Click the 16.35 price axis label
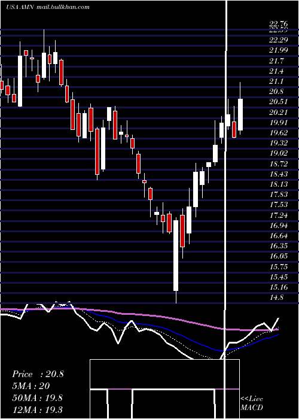Screen dimensions: 299x419 [279, 246]
